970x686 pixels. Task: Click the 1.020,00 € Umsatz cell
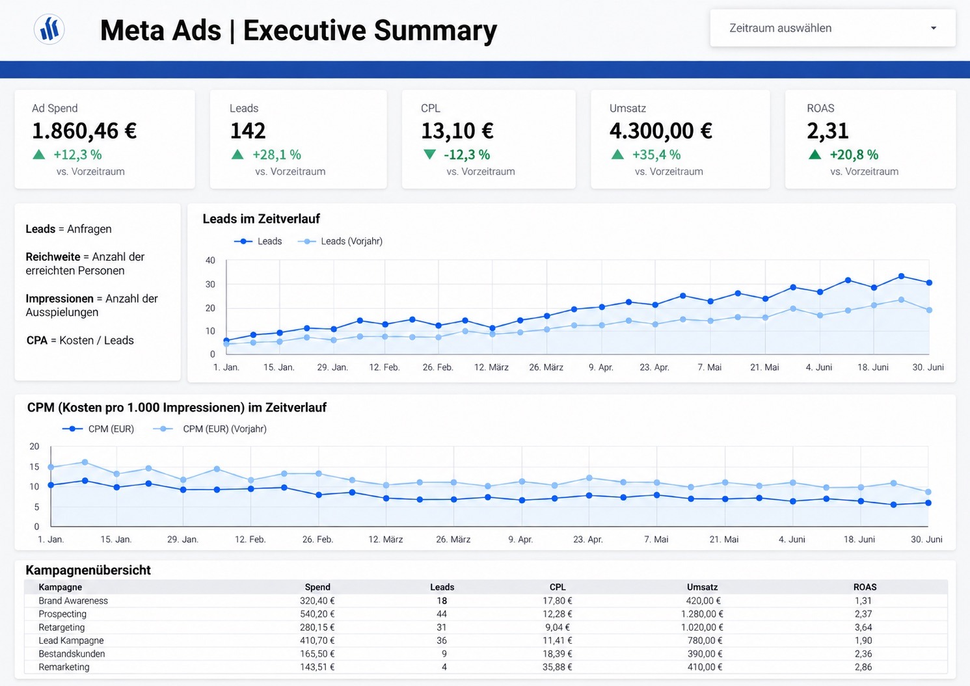pyautogui.click(x=703, y=627)
